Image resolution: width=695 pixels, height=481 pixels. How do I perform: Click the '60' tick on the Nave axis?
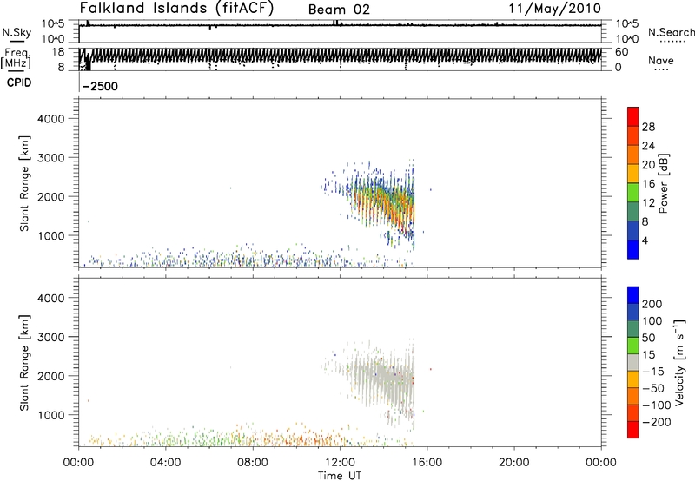(x=622, y=52)
